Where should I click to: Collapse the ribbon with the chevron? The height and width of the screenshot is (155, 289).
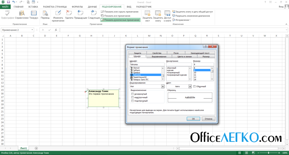[x=286, y=24]
